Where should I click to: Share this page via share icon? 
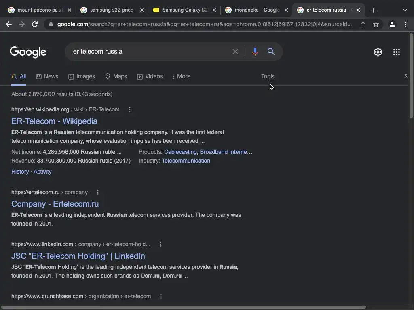363,24
